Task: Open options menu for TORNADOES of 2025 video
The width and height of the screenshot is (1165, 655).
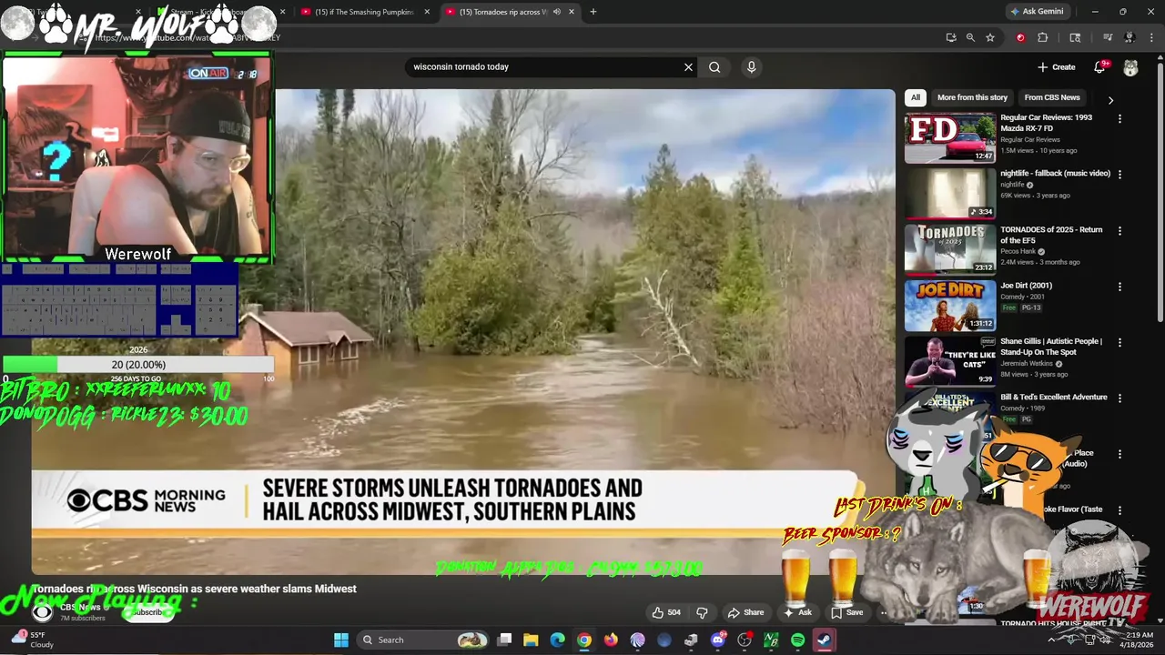Action: click(x=1119, y=230)
